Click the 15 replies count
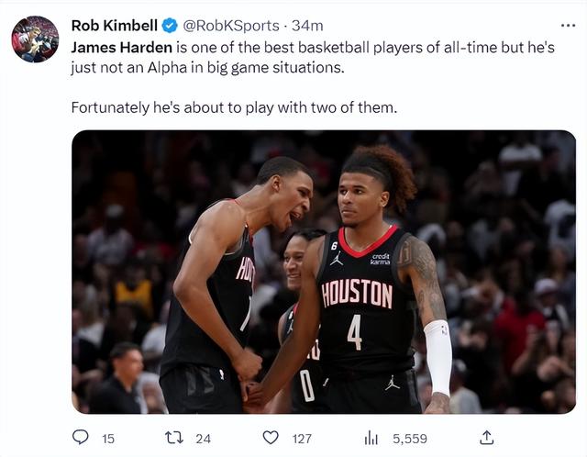The width and height of the screenshot is (587, 457). 108,439
